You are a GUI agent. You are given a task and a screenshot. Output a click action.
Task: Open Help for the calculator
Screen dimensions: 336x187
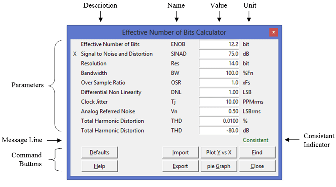[x=99, y=166]
